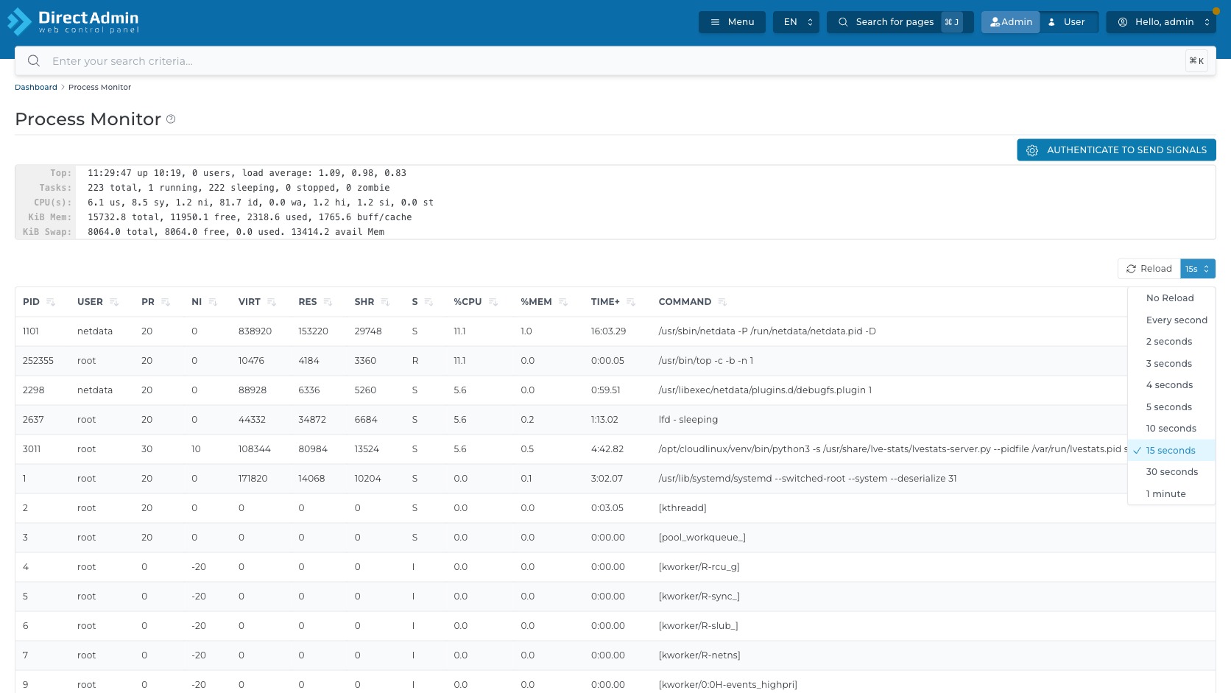Focus the search criteria input field
This screenshot has height=693, width=1231.
tap(615, 61)
